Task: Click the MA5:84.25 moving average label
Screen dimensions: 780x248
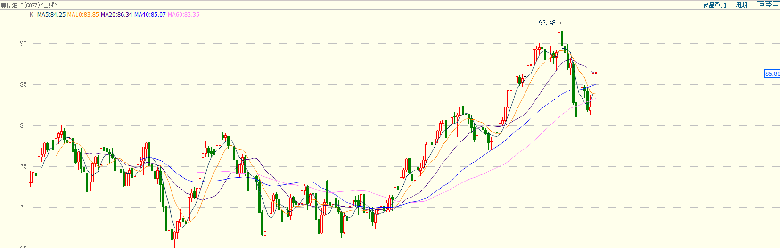Action: (51, 15)
